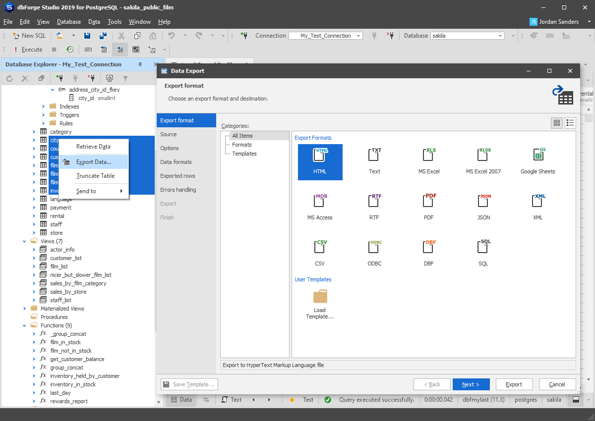
Task: Click the Undo icon in main toolbar
Action: click(172, 36)
